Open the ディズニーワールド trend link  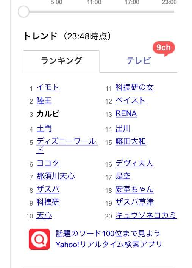tap(67, 146)
